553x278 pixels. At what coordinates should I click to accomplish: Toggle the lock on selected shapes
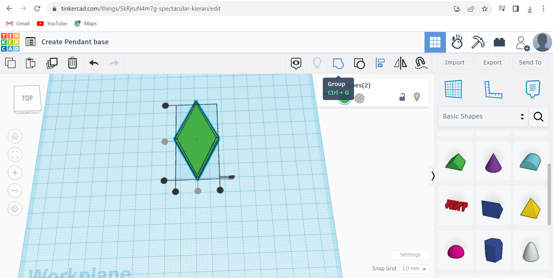(402, 97)
